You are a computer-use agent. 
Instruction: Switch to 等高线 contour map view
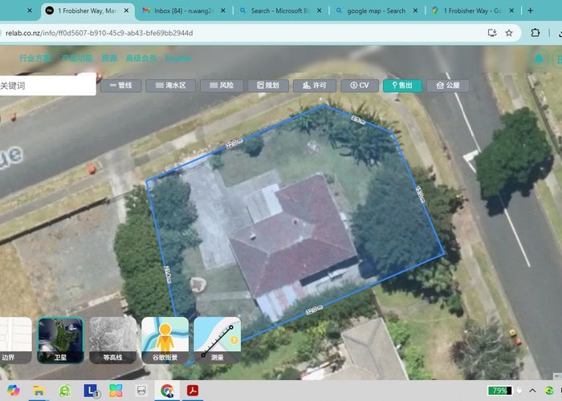[112, 341]
